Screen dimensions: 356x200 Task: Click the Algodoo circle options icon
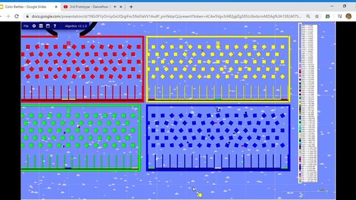(x=34, y=26)
